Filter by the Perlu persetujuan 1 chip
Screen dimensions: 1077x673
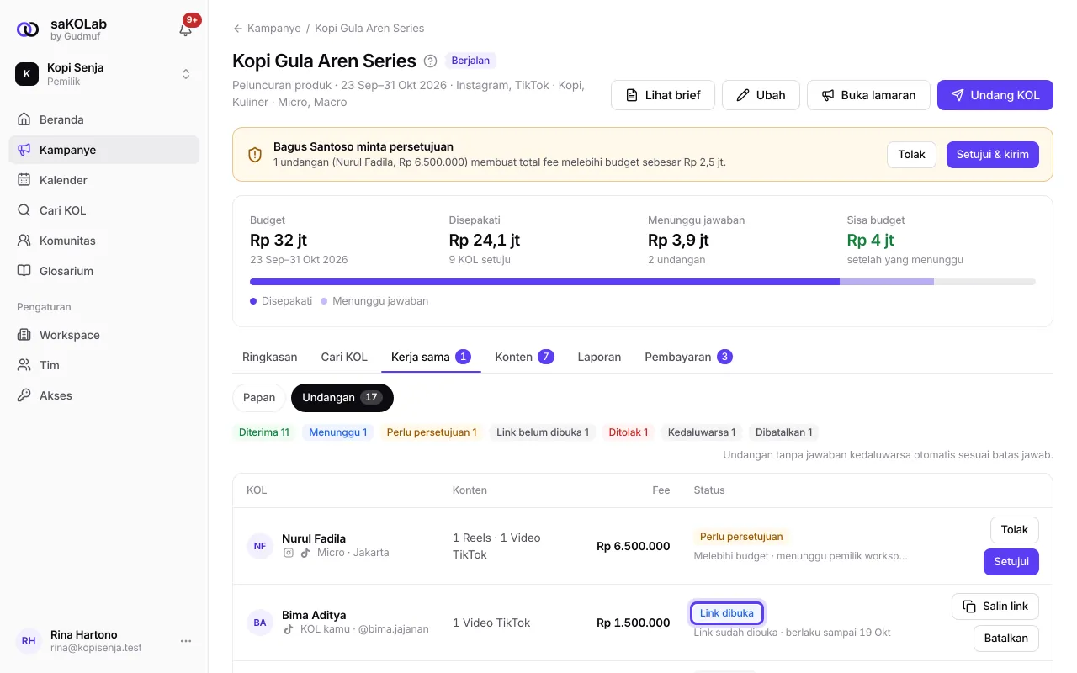pyautogui.click(x=432, y=432)
